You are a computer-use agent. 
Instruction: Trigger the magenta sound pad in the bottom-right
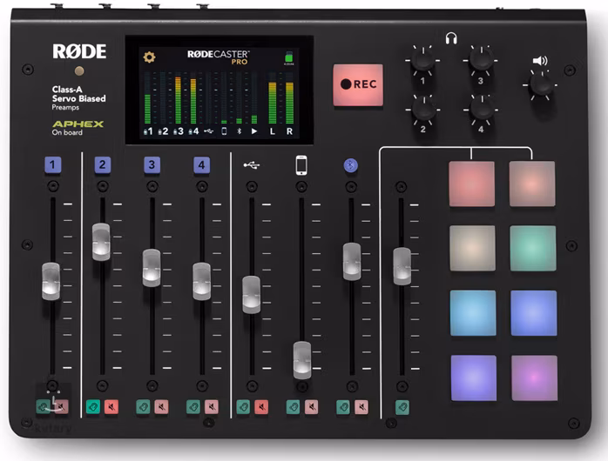(x=534, y=377)
